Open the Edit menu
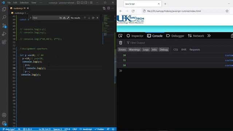This screenshot has width=233, height=131. pos(15,3)
